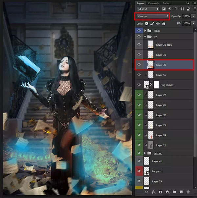Image resolution: width=197 pixels, height=198 pixels.
Task: Add a layer style with fx icon
Action: (x=154, y=192)
